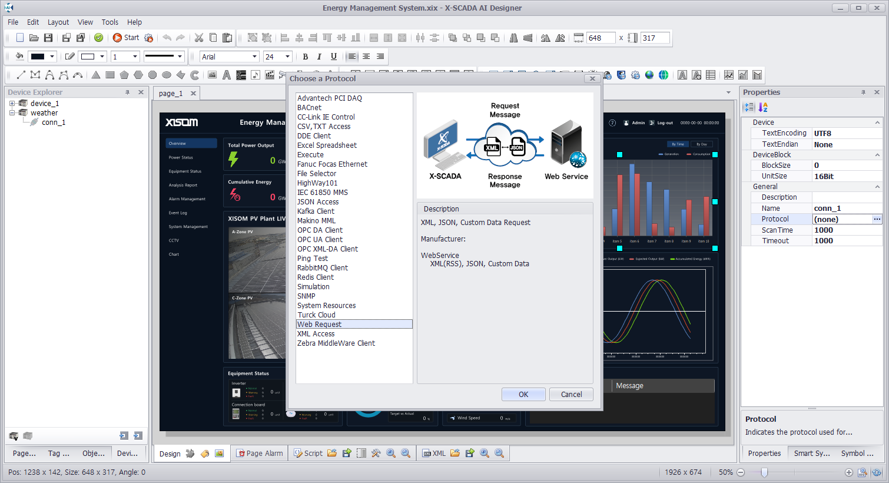This screenshot has height=483, width=889.
Task: Select the line drawing tool
Action: pos(21,75)
